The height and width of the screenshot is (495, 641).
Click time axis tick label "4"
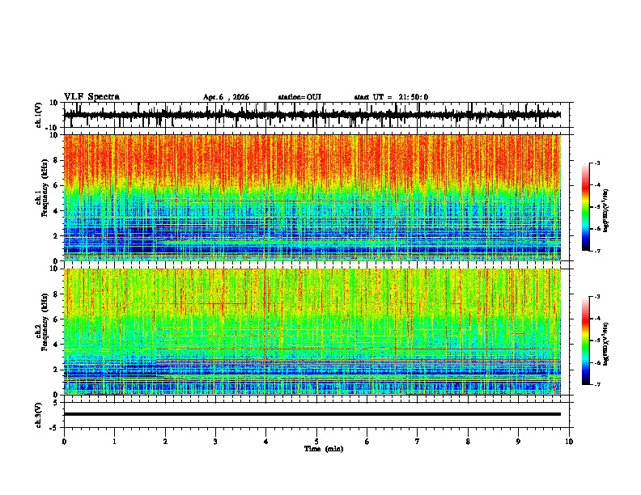266,442
